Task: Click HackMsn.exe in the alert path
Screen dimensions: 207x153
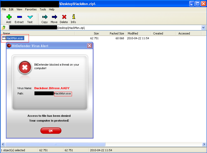Action: point(63,93)
